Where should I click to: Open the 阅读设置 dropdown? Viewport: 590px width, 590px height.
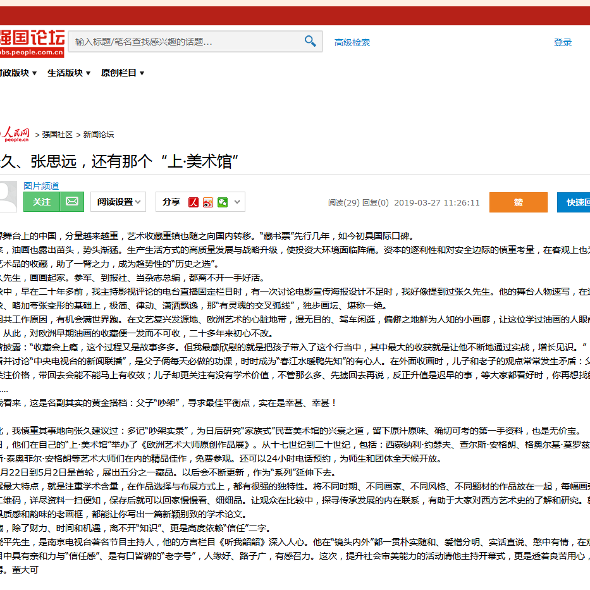(x=118, y=202)
